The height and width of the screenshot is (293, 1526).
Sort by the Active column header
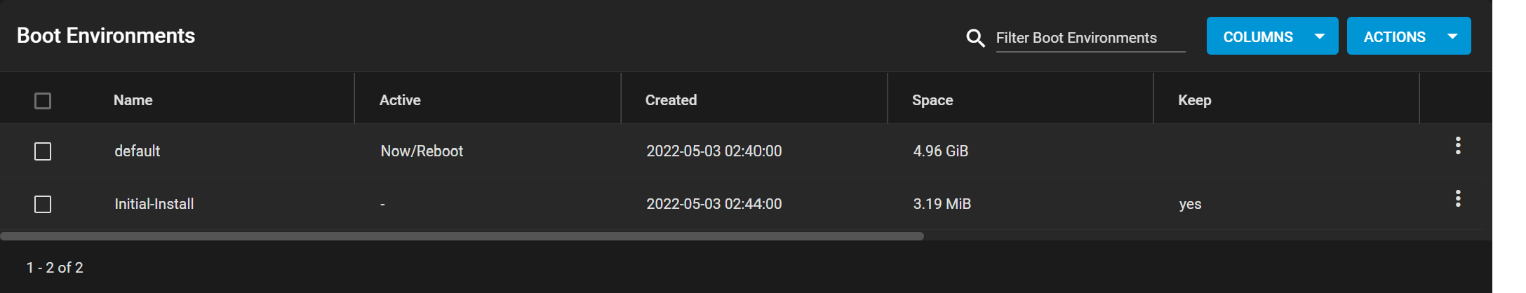pos(400,100)
